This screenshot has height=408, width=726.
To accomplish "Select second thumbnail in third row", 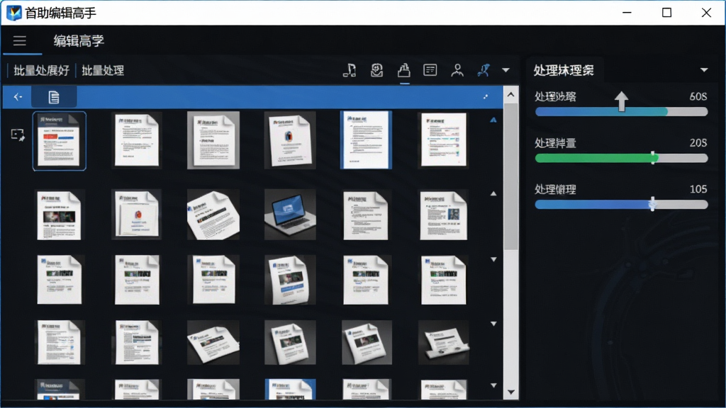I will pos(137,279).
